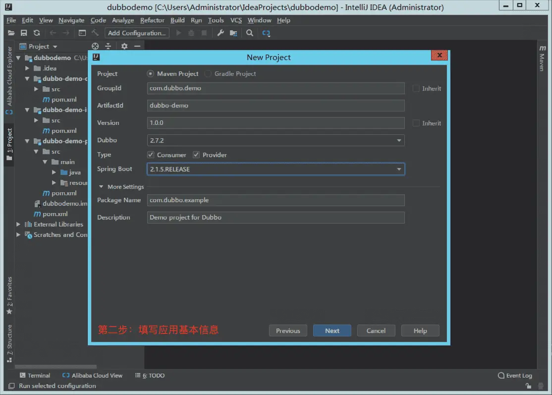Click the Run play icon in toolbar
Viewport: 552px width, 395px height.
[x=178, y=33]
